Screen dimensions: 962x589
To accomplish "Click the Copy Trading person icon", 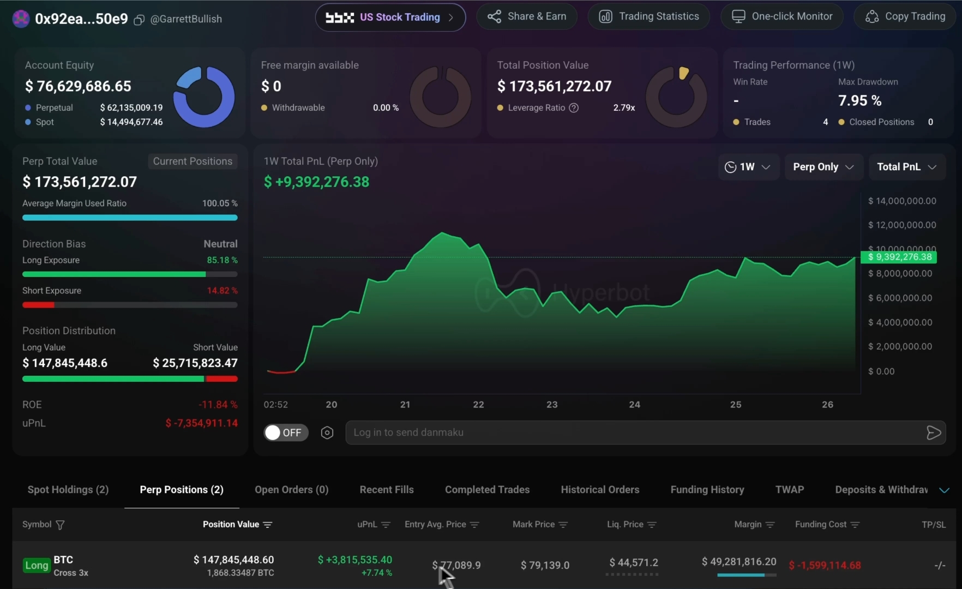I will (x=871, y=16).
